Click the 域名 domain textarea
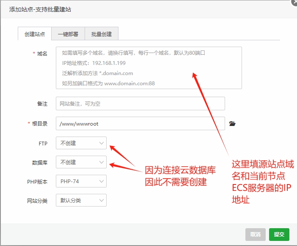 (149, 68)
